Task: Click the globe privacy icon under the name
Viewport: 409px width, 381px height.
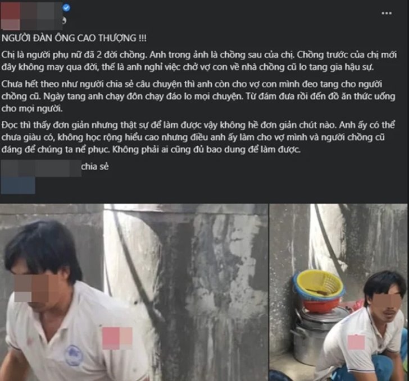Action: coord(63,21)
